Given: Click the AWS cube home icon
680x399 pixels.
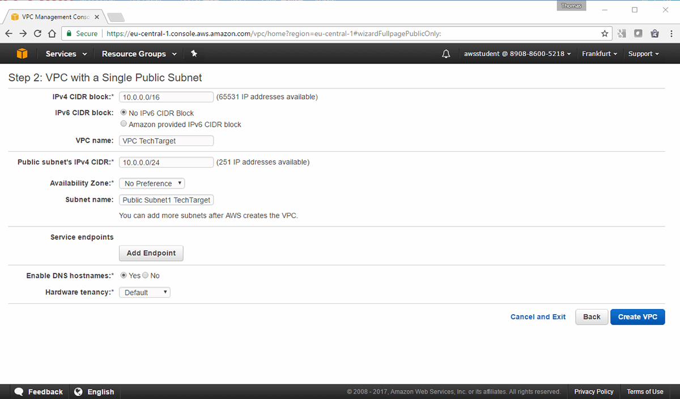Looking at the screenshot, I should click(22, 54).
